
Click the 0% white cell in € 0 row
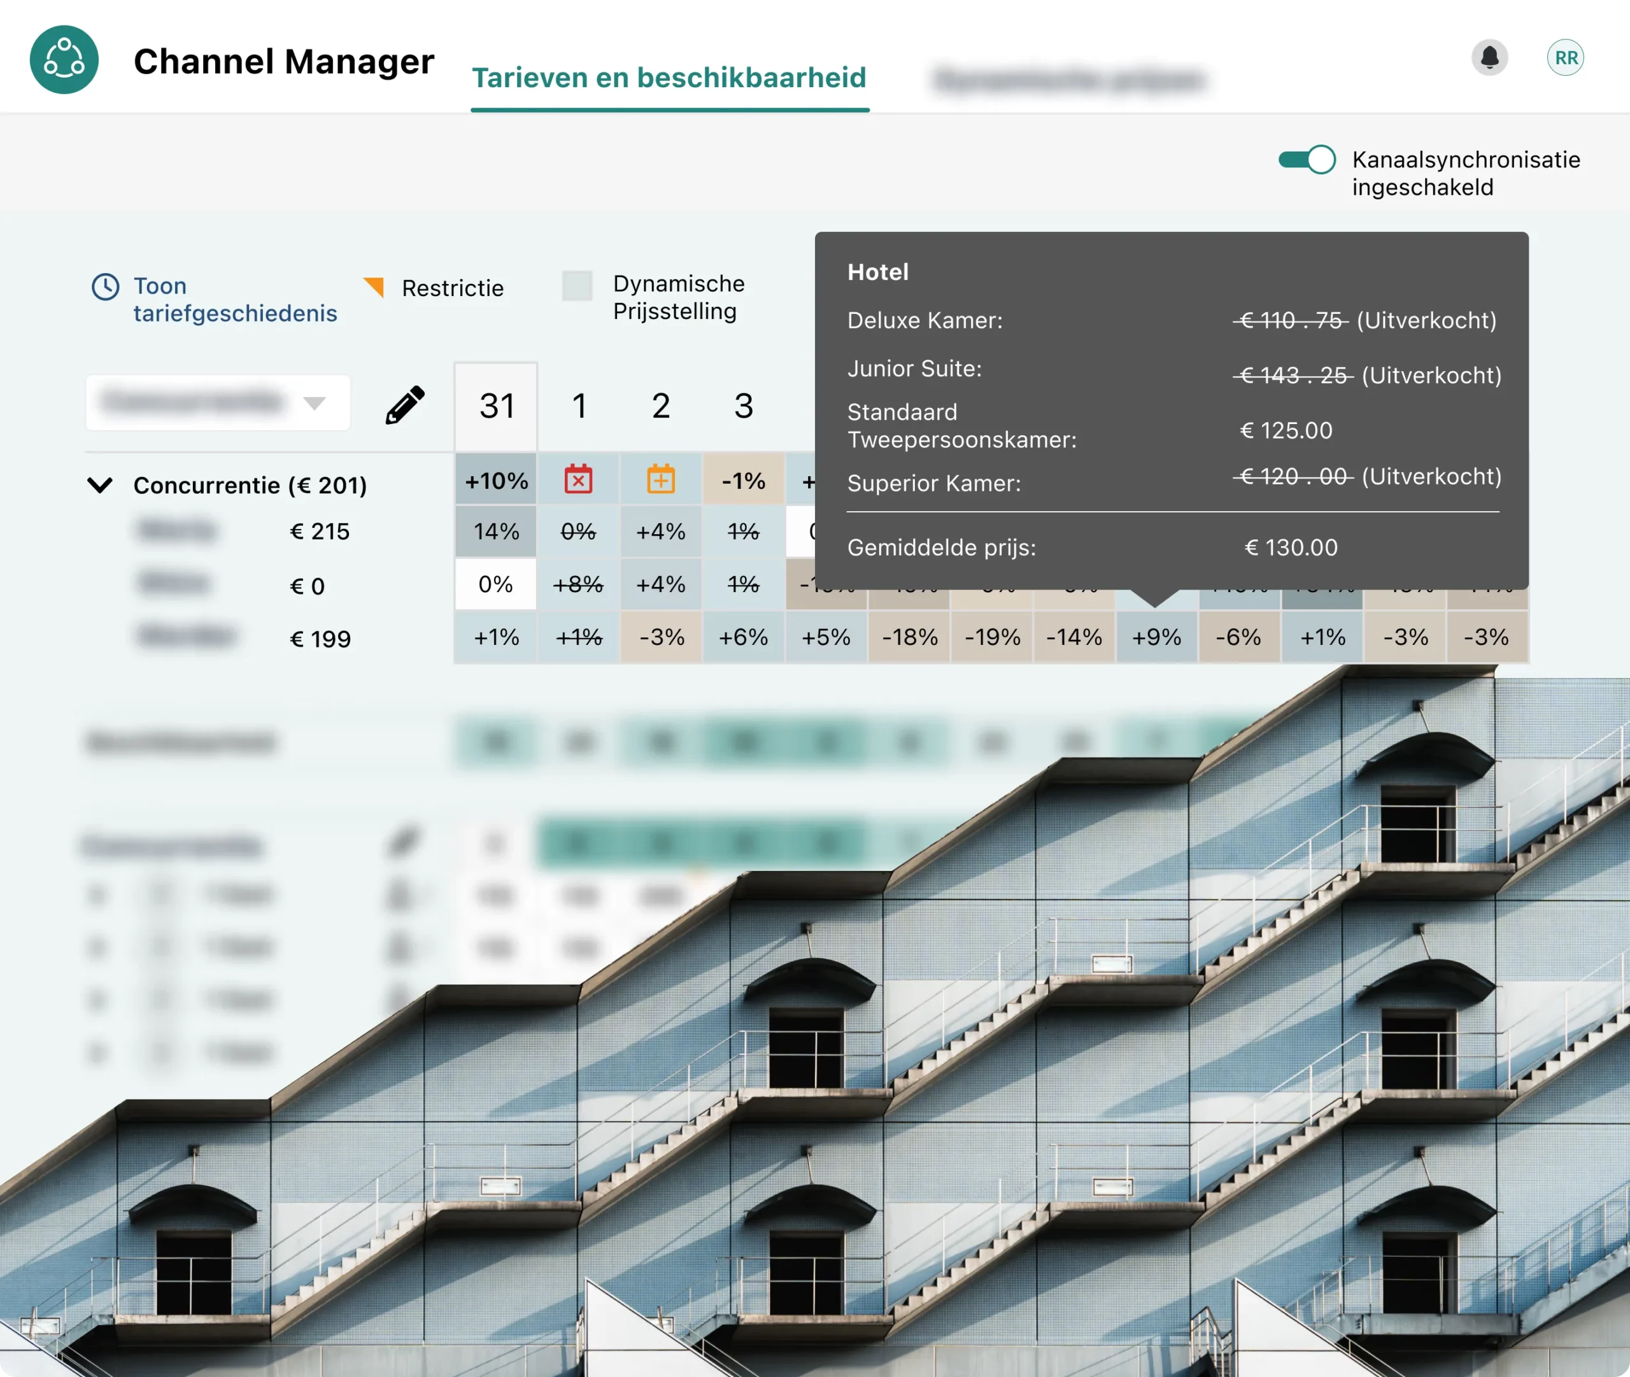click(x=497, y=584)
